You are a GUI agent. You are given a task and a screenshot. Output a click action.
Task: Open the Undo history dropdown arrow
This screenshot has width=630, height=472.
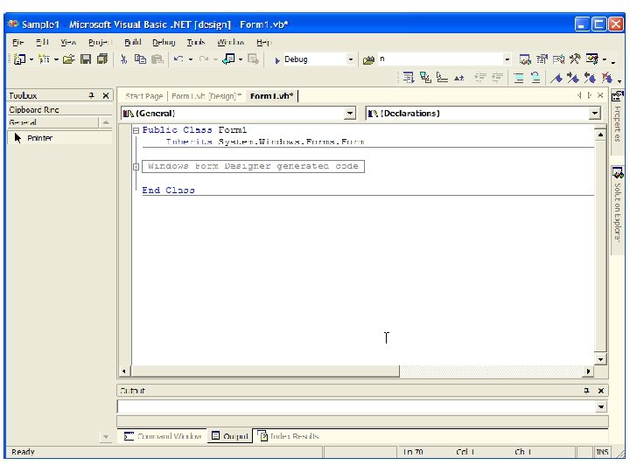point(191,59)
